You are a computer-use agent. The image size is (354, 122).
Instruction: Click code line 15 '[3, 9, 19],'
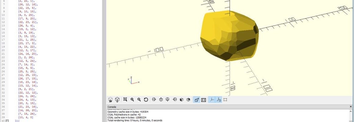pyautogui.click(x=27, y=33)
